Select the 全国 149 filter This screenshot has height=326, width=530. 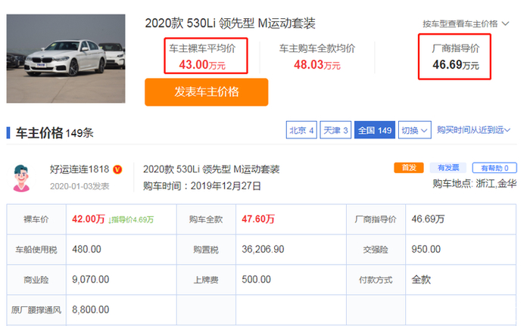coord(375,130)
